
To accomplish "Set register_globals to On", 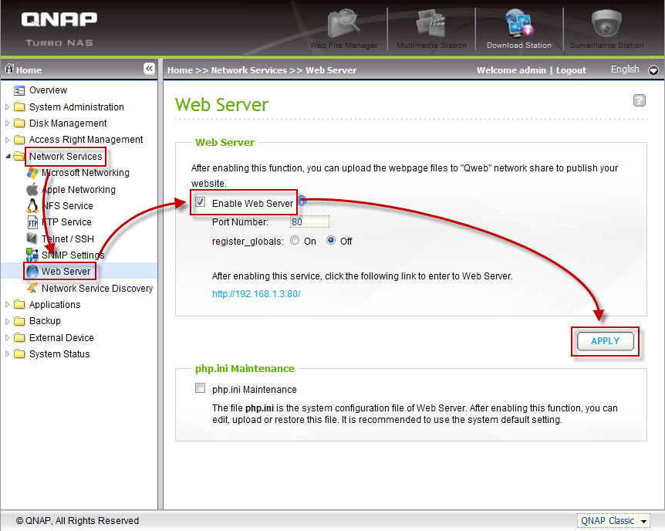I will point(295,240).
